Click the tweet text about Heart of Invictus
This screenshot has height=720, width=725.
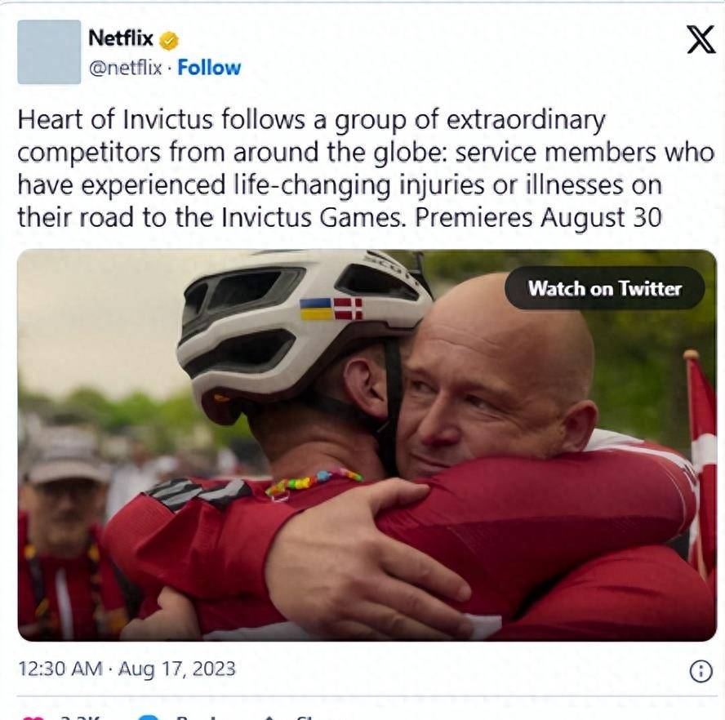[365, 168]
